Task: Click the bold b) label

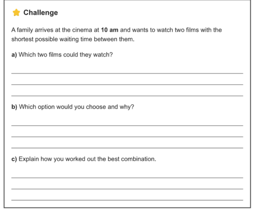Action: (x=14, y=107)
